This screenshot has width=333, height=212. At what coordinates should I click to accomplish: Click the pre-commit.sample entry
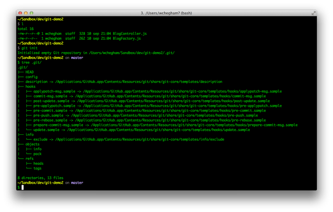pyautogui.click(x=149, y=111)
